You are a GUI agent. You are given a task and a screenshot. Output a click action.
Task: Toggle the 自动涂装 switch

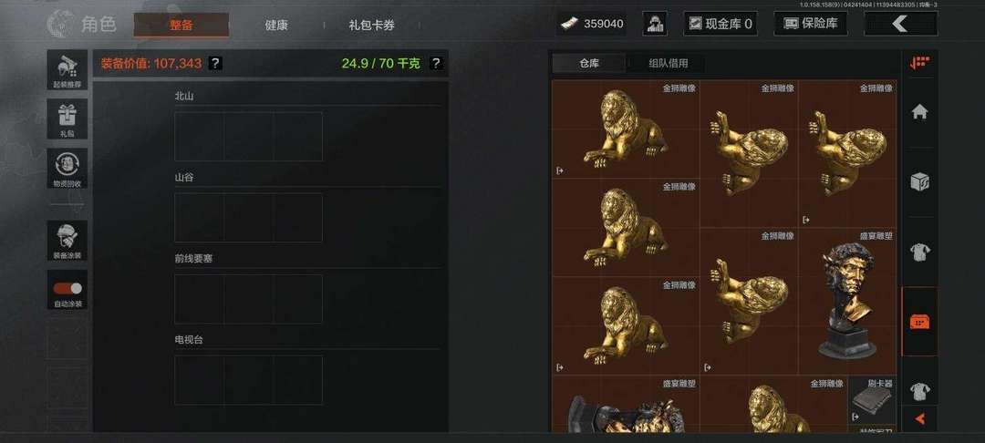[67, 288]
